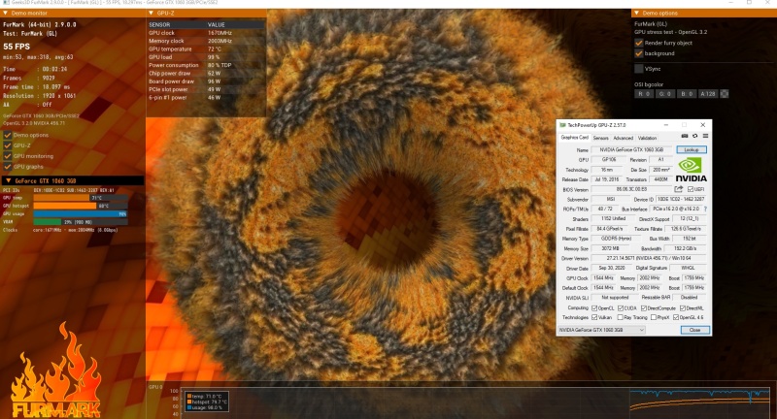This screenshot has width=777, height=419.
Task: Collapse the Demo monitor panel
Action: (6, 13)
